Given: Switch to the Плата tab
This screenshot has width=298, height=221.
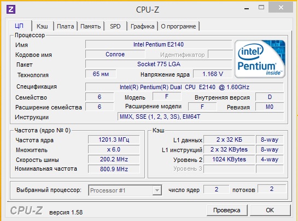Looking at the screenshot, I should [x=66, y=26].
